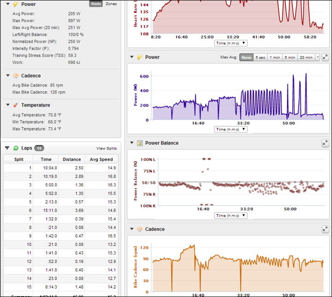Click the Time column header in Laps
The height and width of the screenshot is (297, 332).
[46, 159]
